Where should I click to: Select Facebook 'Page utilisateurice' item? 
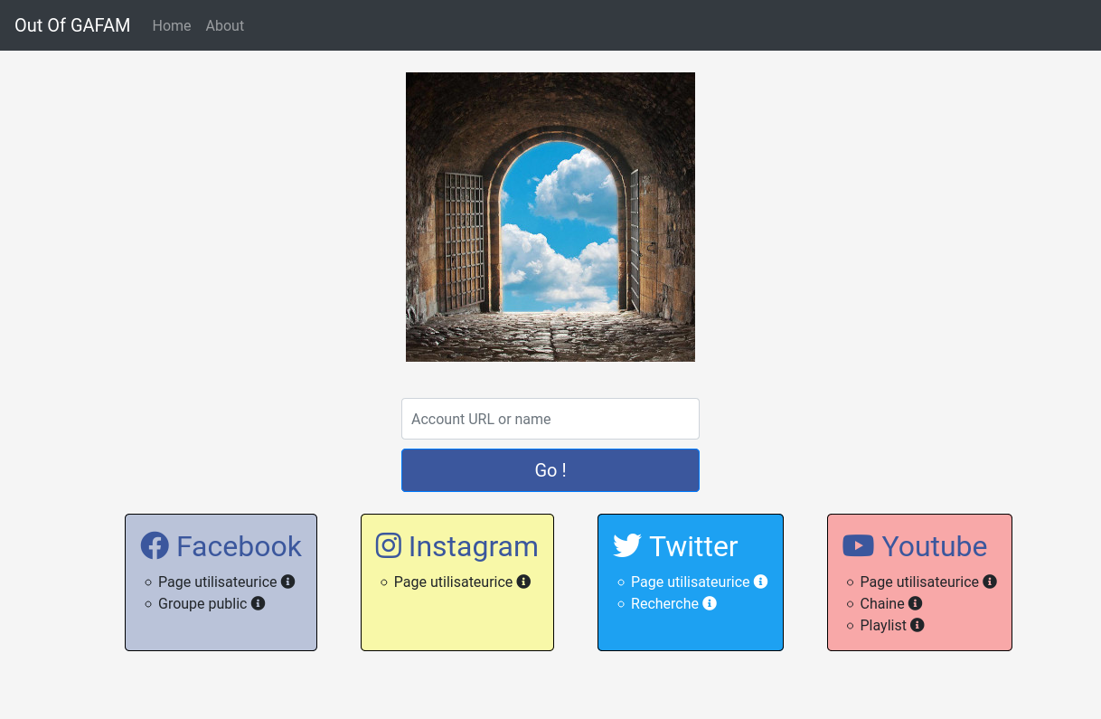[x=218, y=582]
